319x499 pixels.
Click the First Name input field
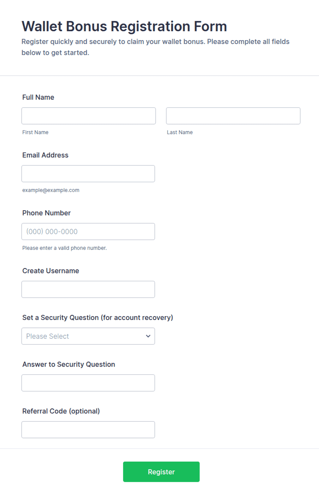tap(88, 116)
